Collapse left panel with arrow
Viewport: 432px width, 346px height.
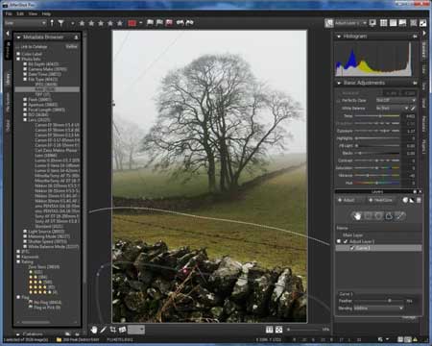[8, 33]
